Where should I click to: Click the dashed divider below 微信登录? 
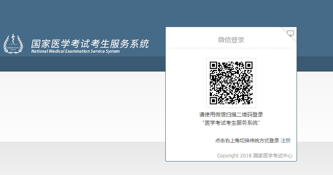pyautogui.click(x=231, y=48)
